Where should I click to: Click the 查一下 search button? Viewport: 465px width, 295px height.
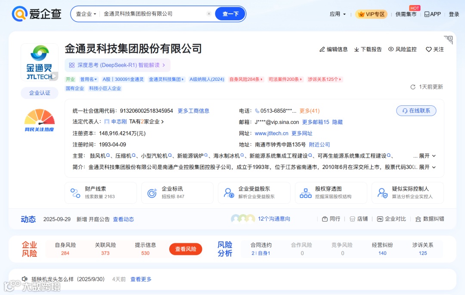pos(230,14)
